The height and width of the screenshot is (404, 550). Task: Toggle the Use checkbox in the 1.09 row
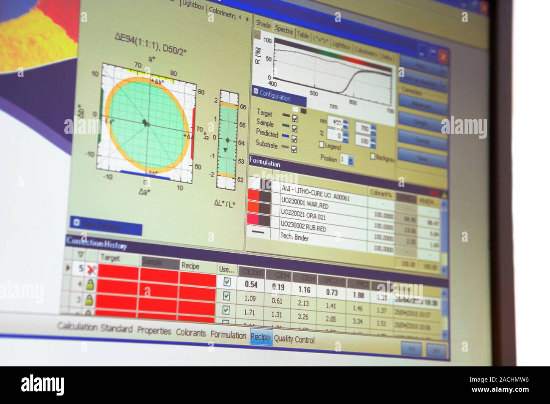pyautogui.click(x=226, y=296)
